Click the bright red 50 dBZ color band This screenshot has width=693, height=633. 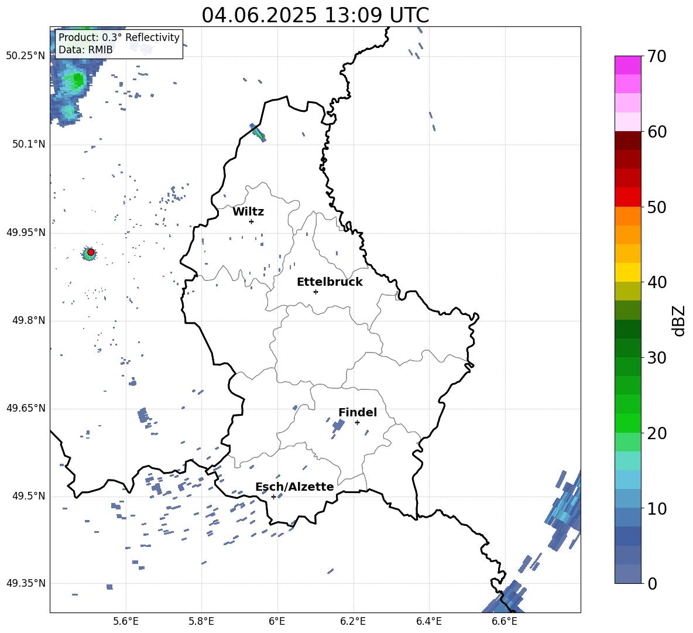[x=627, y=197]
